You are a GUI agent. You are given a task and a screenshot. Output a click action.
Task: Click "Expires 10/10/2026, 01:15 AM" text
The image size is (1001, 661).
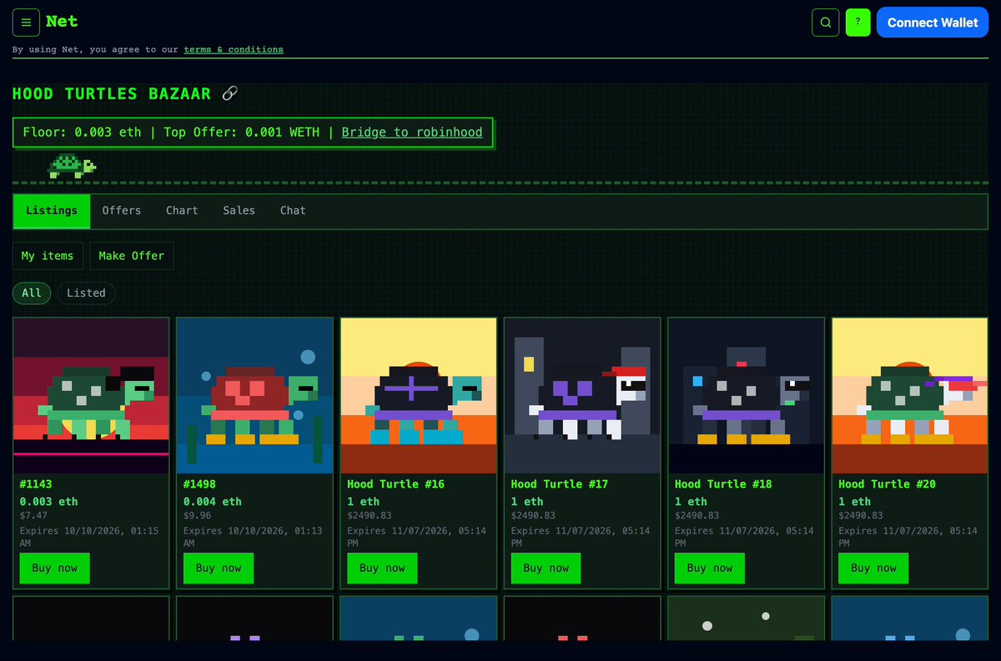(x=91, y=537)
